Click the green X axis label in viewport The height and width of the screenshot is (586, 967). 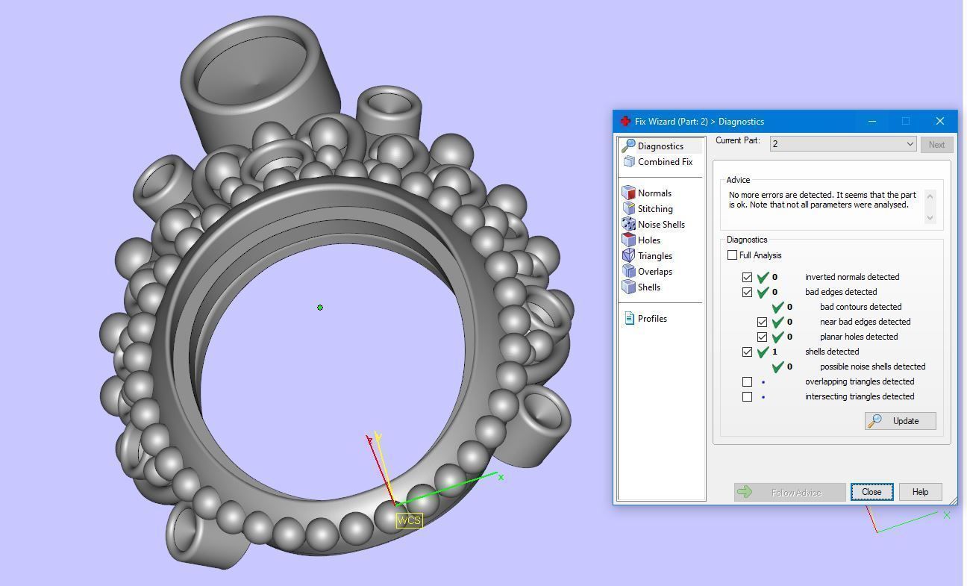tap(501, 477)
